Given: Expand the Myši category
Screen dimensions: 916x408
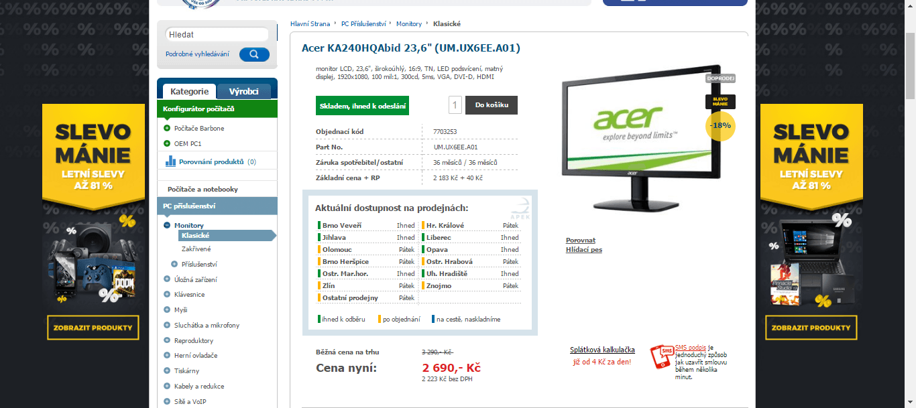Looking at the screenshot, I should [167, 310].
